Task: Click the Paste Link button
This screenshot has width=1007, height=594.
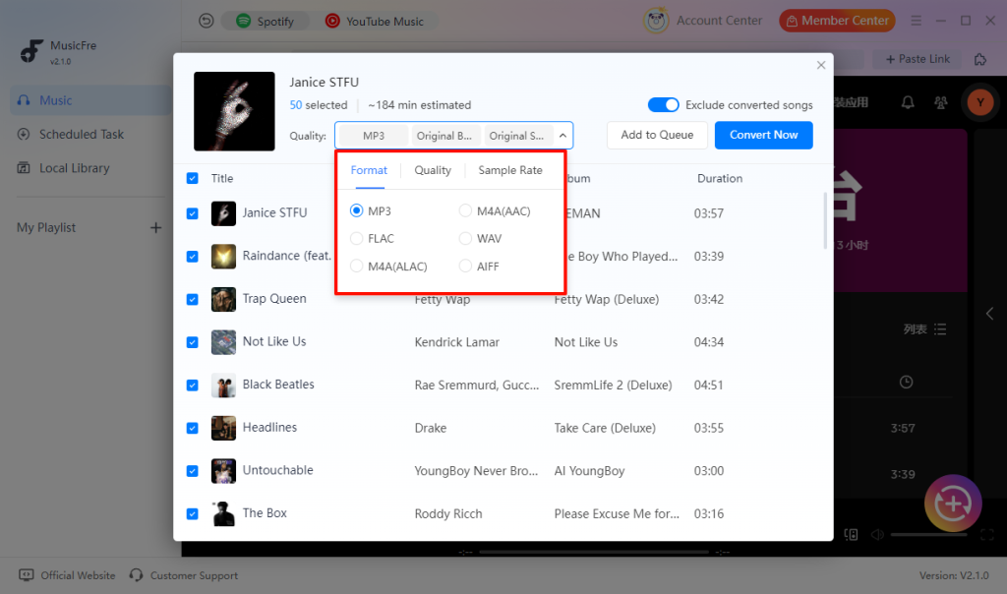Action: point(918,59)
